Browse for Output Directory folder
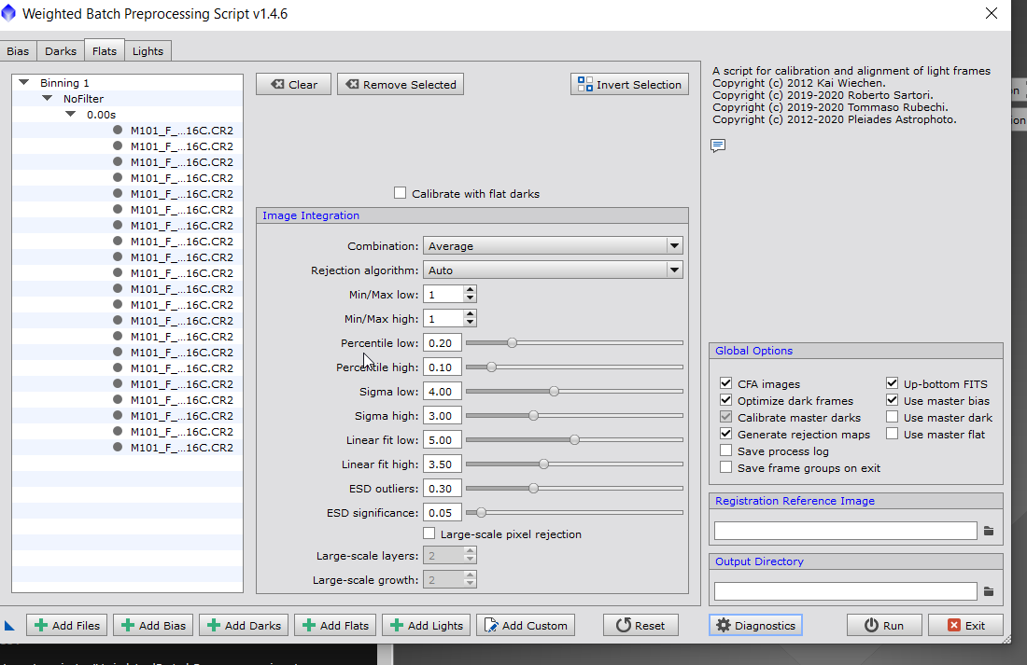This screenshot has height=665, width=1027. (989, 591)
